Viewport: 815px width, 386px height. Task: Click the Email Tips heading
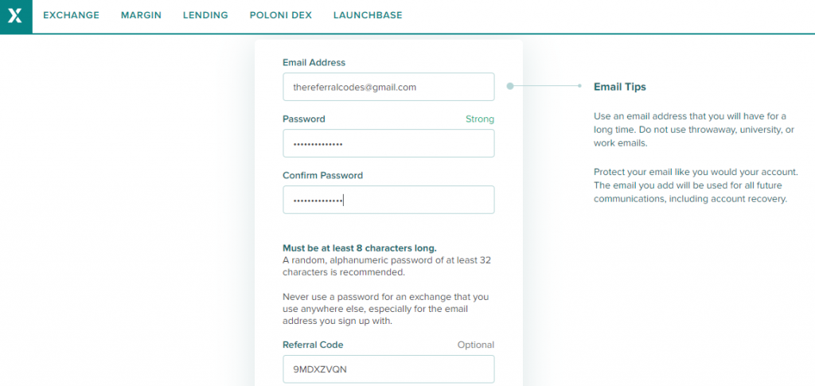tap(619, 87)
